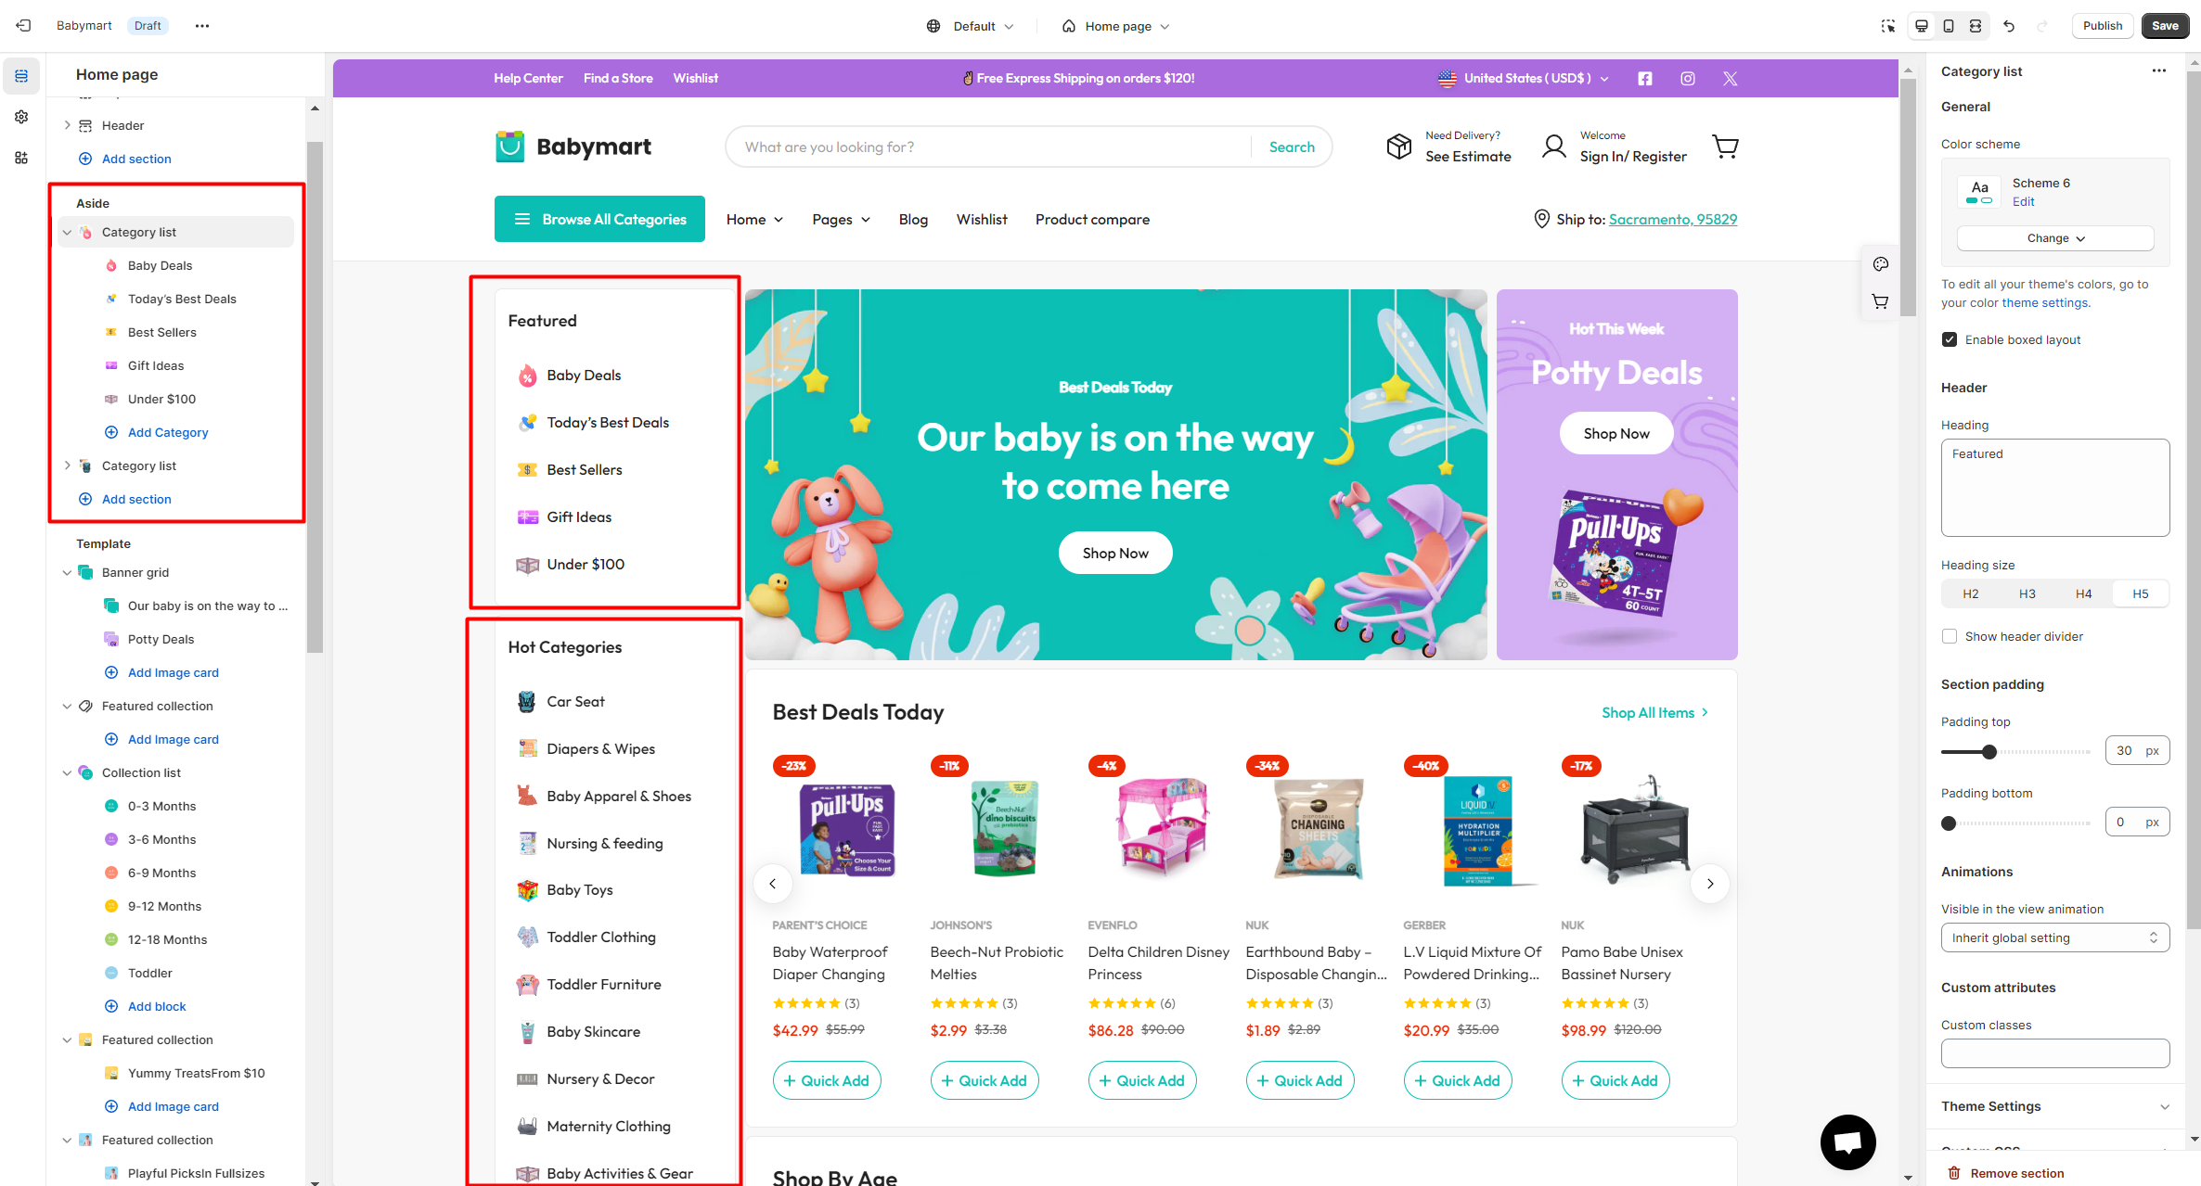Click the Padding top slider handle
The height and width of the screenshot is (1186, 2201).
pos(1989,752)
